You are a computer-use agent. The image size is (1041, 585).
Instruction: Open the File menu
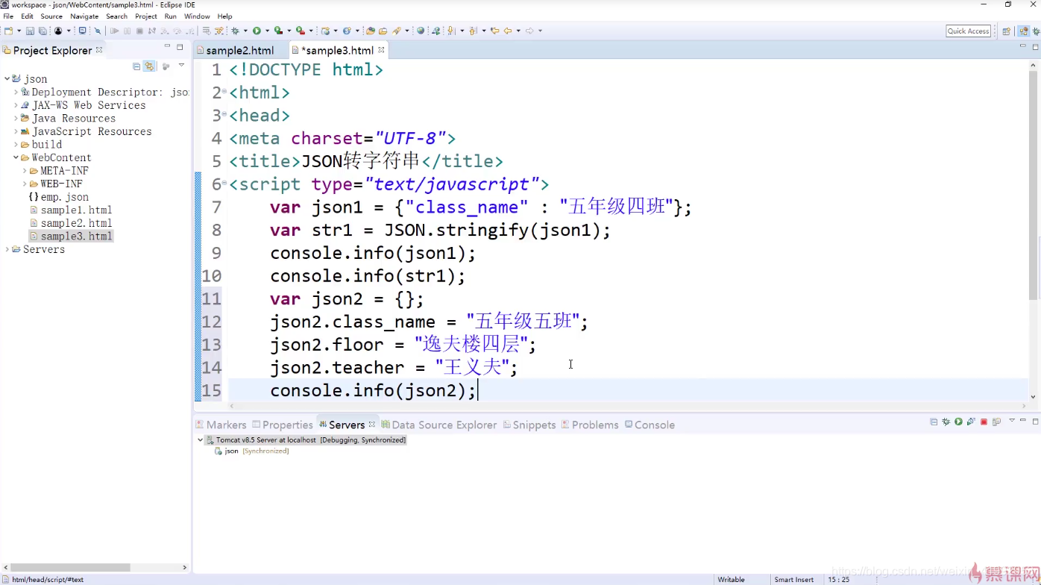pos(8,16)
